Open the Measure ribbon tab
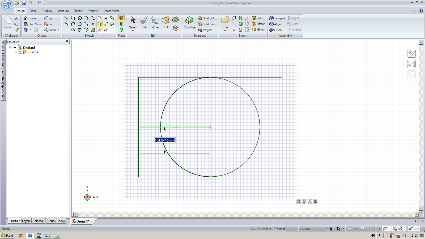Viewport: 425px width, 239px height. coord(63,11)
